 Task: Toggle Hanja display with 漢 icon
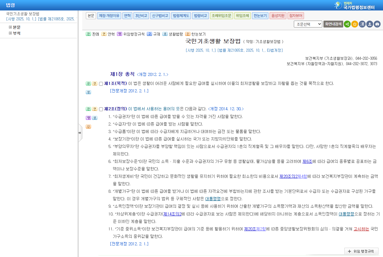[x=362, y=24]
